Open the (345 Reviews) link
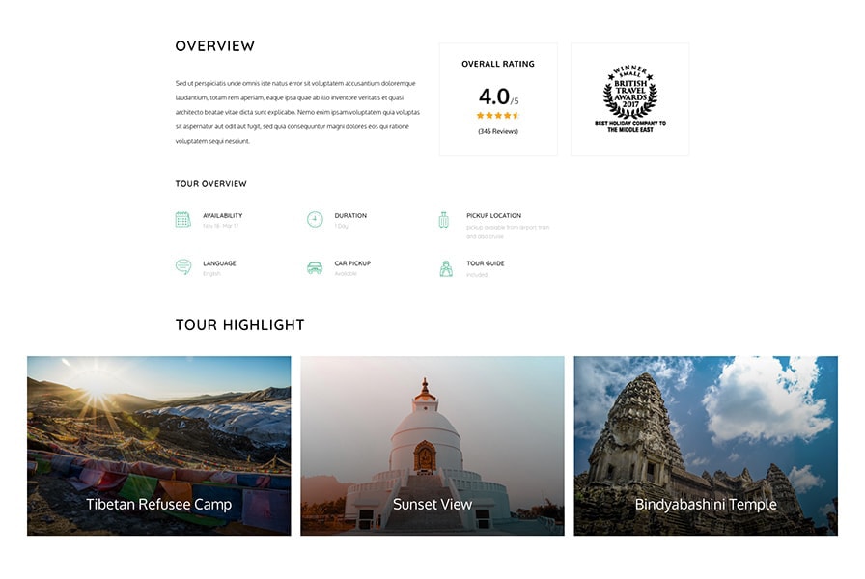Image resolution: width=865 pixels, height=579 pixels. pyautogui.click(x=497, y=131)
